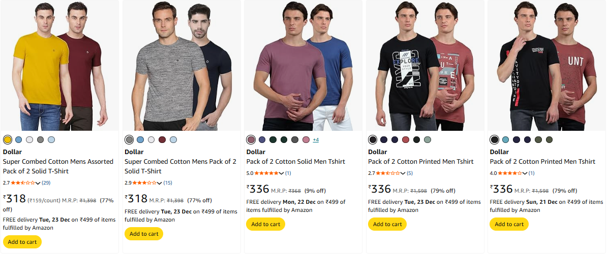Viewport: 608px width, 254px height.
Task: Select the yellow swatch on the Assorted Pack
Action: (8, 140)
